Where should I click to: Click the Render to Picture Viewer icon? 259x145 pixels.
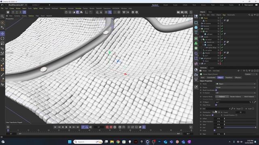point(182,12)
